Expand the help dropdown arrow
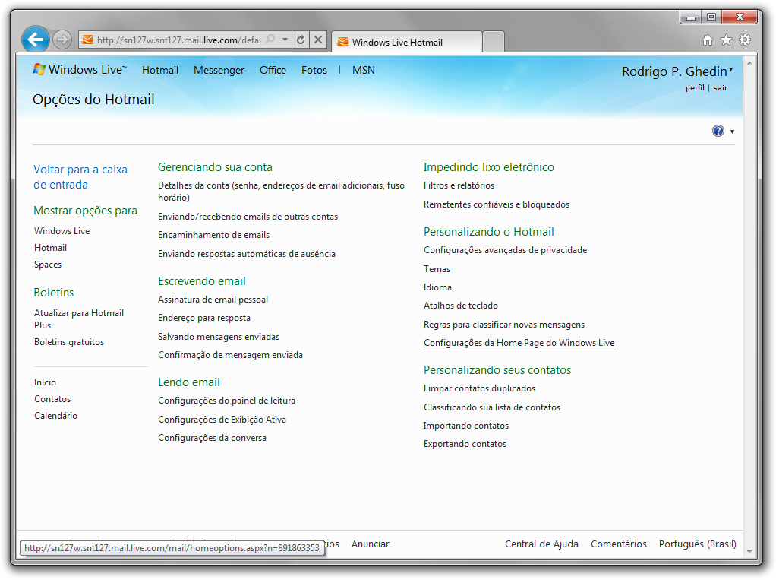This screenshot has width=776, height=580. point(731,131)
